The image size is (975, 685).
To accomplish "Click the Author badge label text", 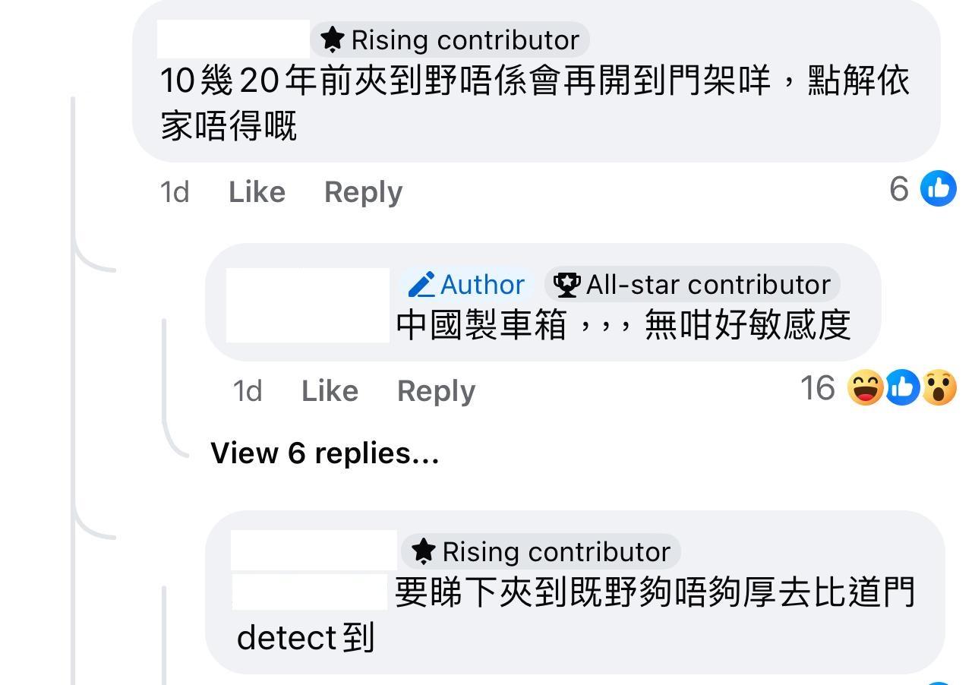I will (482, 285).
